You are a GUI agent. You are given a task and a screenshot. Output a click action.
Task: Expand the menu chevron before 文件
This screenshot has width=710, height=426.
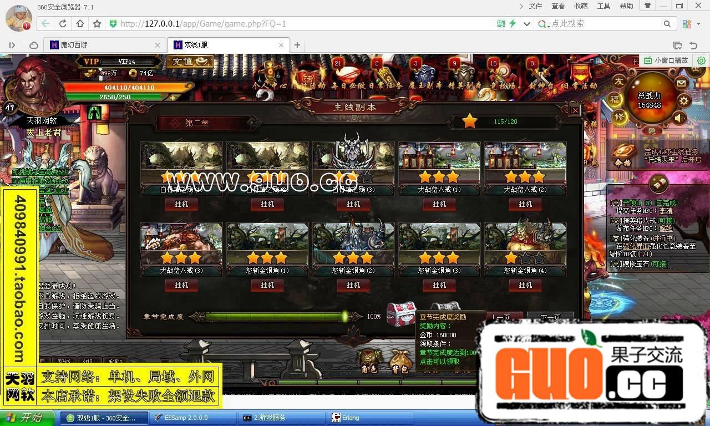pyautogui.click(x=521, y=6)
